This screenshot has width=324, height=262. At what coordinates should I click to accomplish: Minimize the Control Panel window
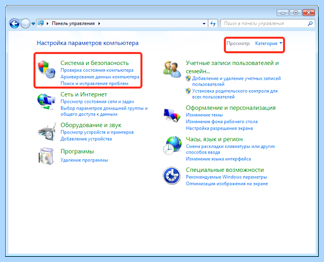(x=283, y=13)
